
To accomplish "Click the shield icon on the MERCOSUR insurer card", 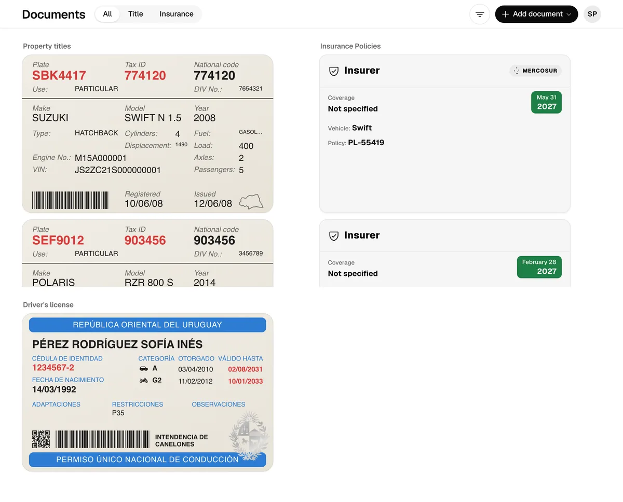I will (x=334, y=71).
